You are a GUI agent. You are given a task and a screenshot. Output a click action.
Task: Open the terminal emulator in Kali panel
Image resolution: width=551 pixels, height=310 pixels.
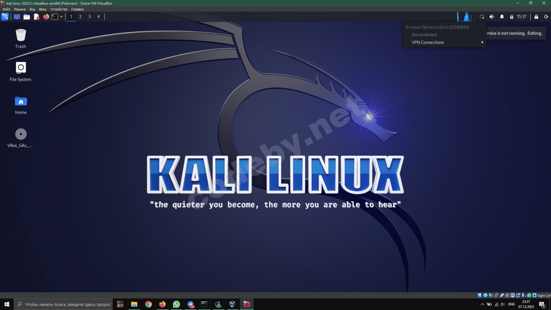pyautogui.click(x=55, y=17)
